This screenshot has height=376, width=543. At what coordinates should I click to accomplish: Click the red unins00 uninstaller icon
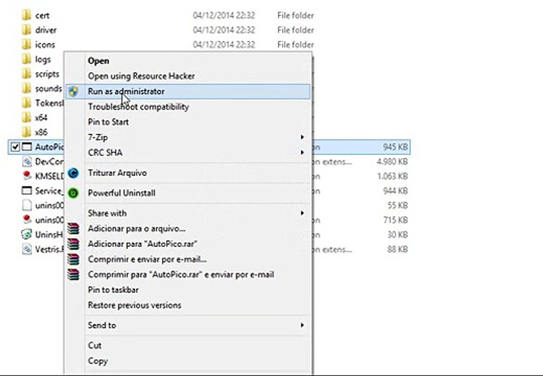(27, 220)
